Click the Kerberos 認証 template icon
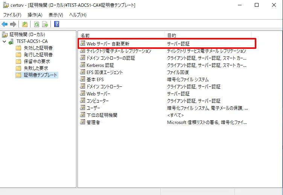Viewport: 283px width, 195px height. (82, 65)
